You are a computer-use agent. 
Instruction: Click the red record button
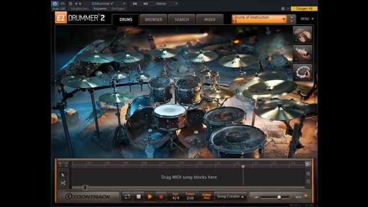[x=161, y=197]
